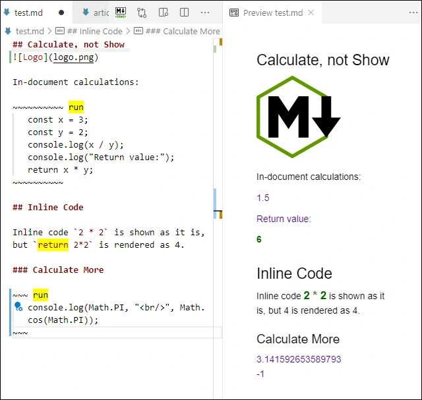Follow the logo.png link in editor

point(73,57)
